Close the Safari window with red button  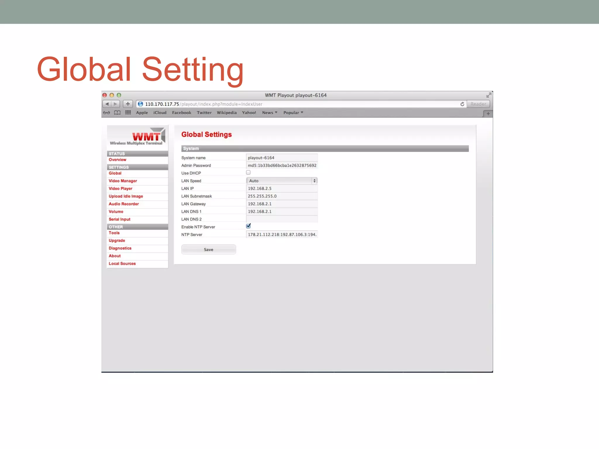click(x=105, y=95)
